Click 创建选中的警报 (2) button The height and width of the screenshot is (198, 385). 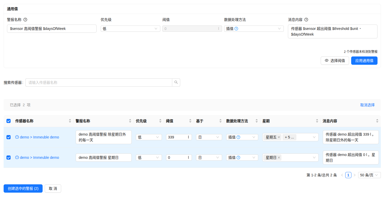click(x=23, y=188)
